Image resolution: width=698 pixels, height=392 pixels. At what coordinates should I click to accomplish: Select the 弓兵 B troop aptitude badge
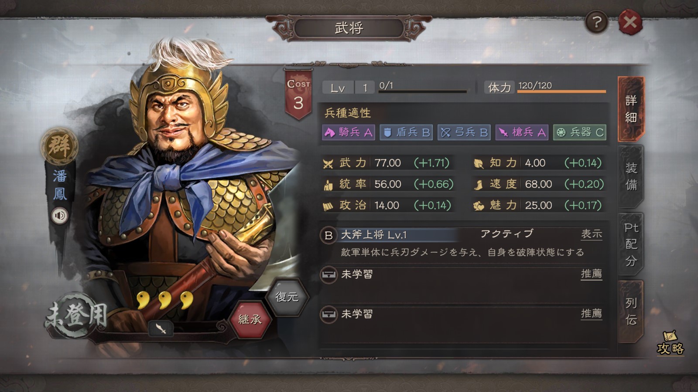pyautogui.click(x=464, y=132)
